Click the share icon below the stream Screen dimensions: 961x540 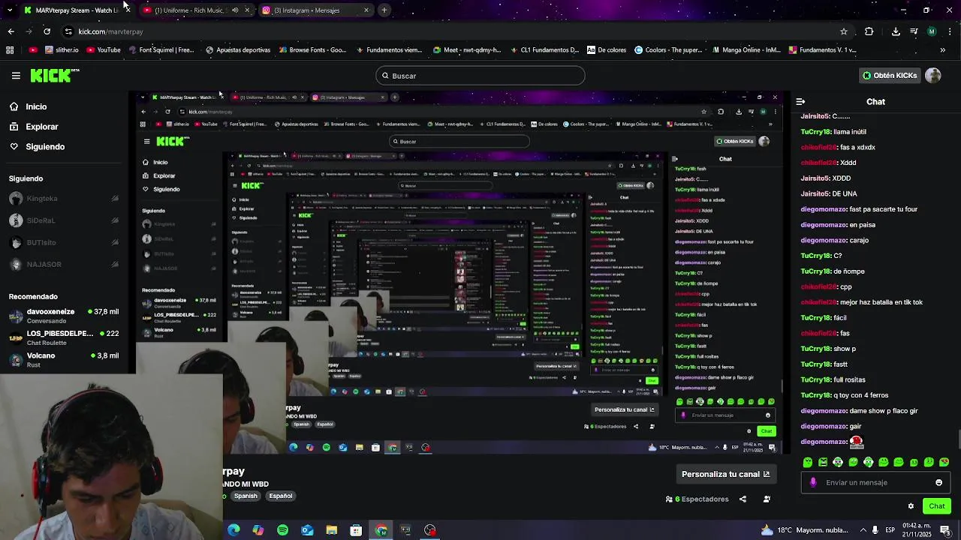click(743, 499)
